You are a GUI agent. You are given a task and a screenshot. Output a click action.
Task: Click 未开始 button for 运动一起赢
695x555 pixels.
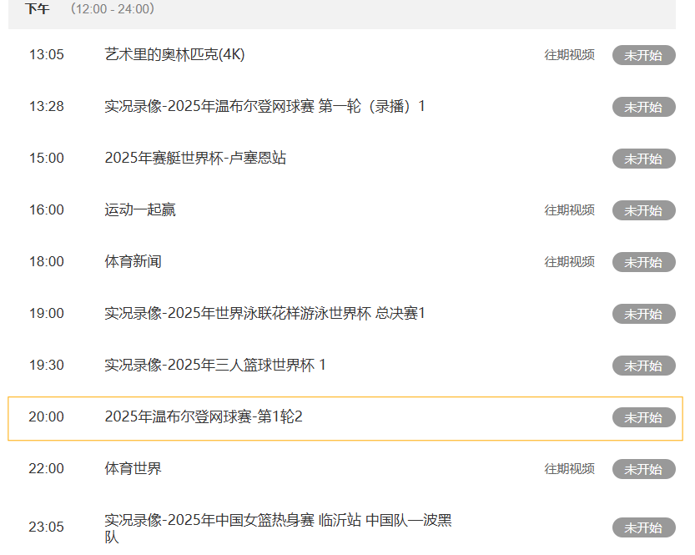pos(643,210)
